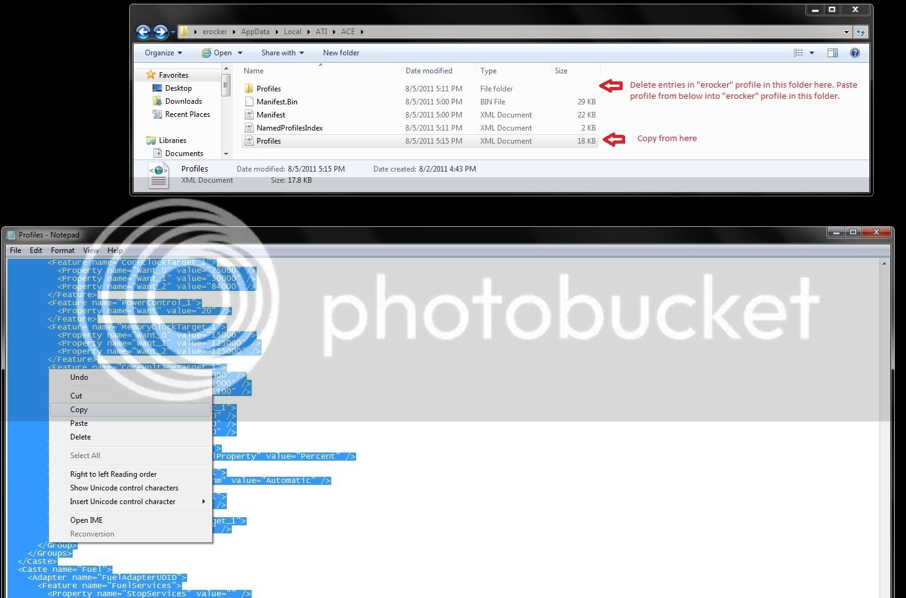Click the NamedProfilesIndex file icon
Image resolution: width=906 pixels, height=598 pixels.
point(249,127)
